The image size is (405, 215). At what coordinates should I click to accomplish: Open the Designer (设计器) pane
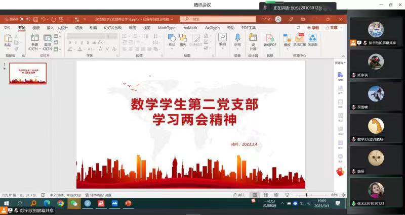[x=253, y=40]
